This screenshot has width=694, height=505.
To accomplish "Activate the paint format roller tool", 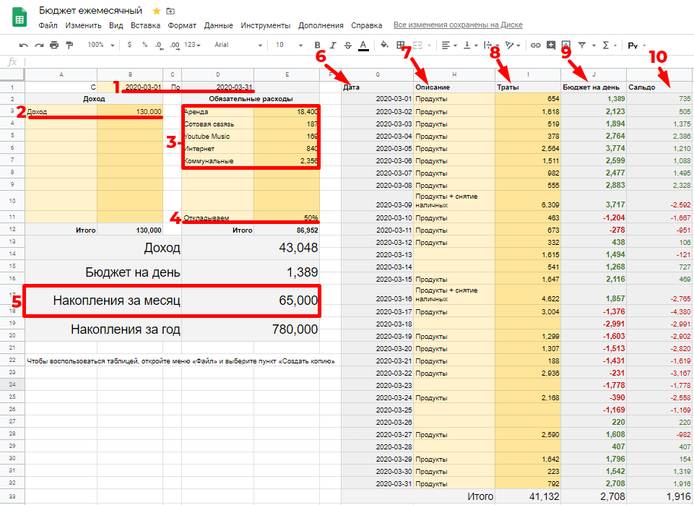I will [69, 45].
